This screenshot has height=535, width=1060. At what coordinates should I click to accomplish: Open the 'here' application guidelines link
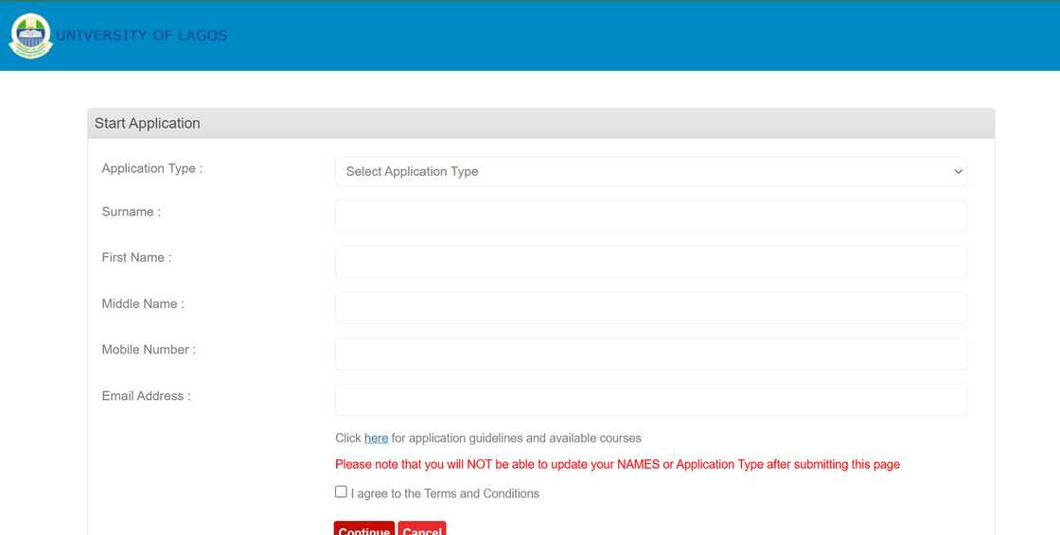click(x=376, y=439)
